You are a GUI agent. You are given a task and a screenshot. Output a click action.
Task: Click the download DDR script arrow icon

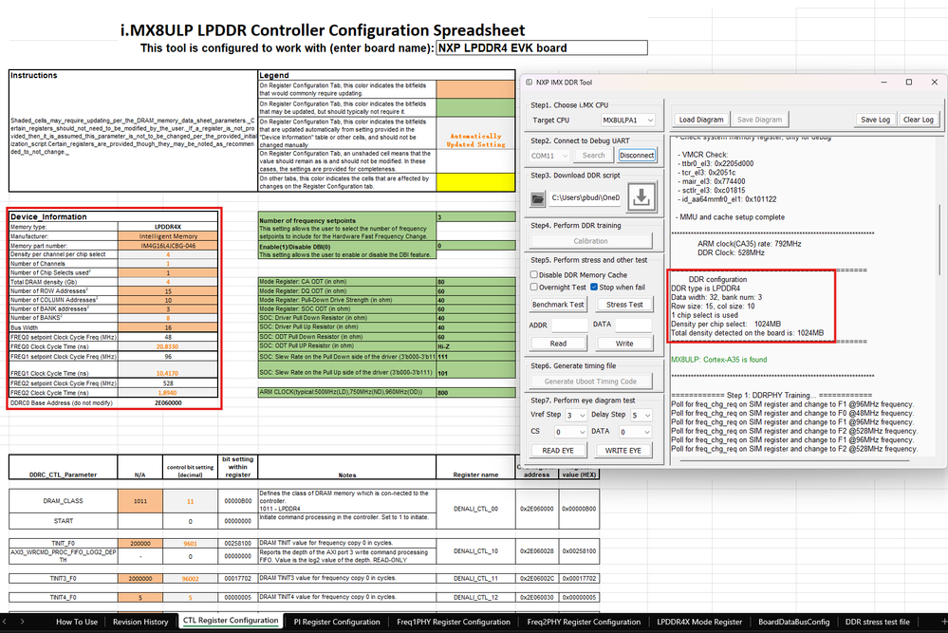click(x=641, y=196)
